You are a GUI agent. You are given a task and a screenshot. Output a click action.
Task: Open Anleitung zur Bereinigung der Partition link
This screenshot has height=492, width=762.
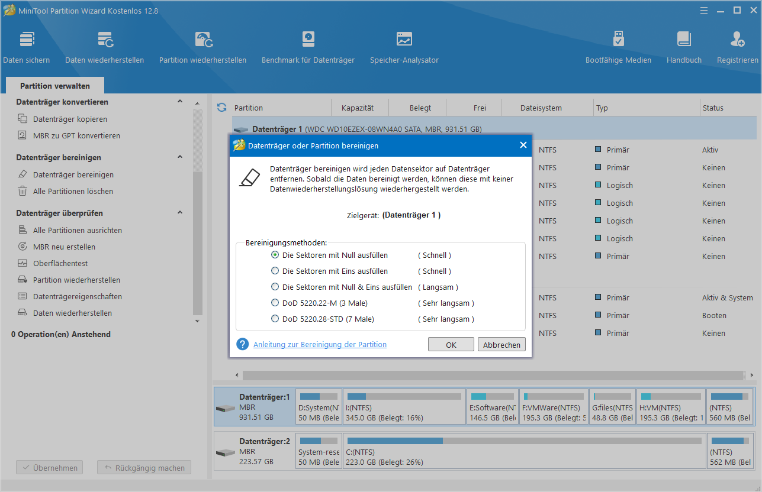320,344
